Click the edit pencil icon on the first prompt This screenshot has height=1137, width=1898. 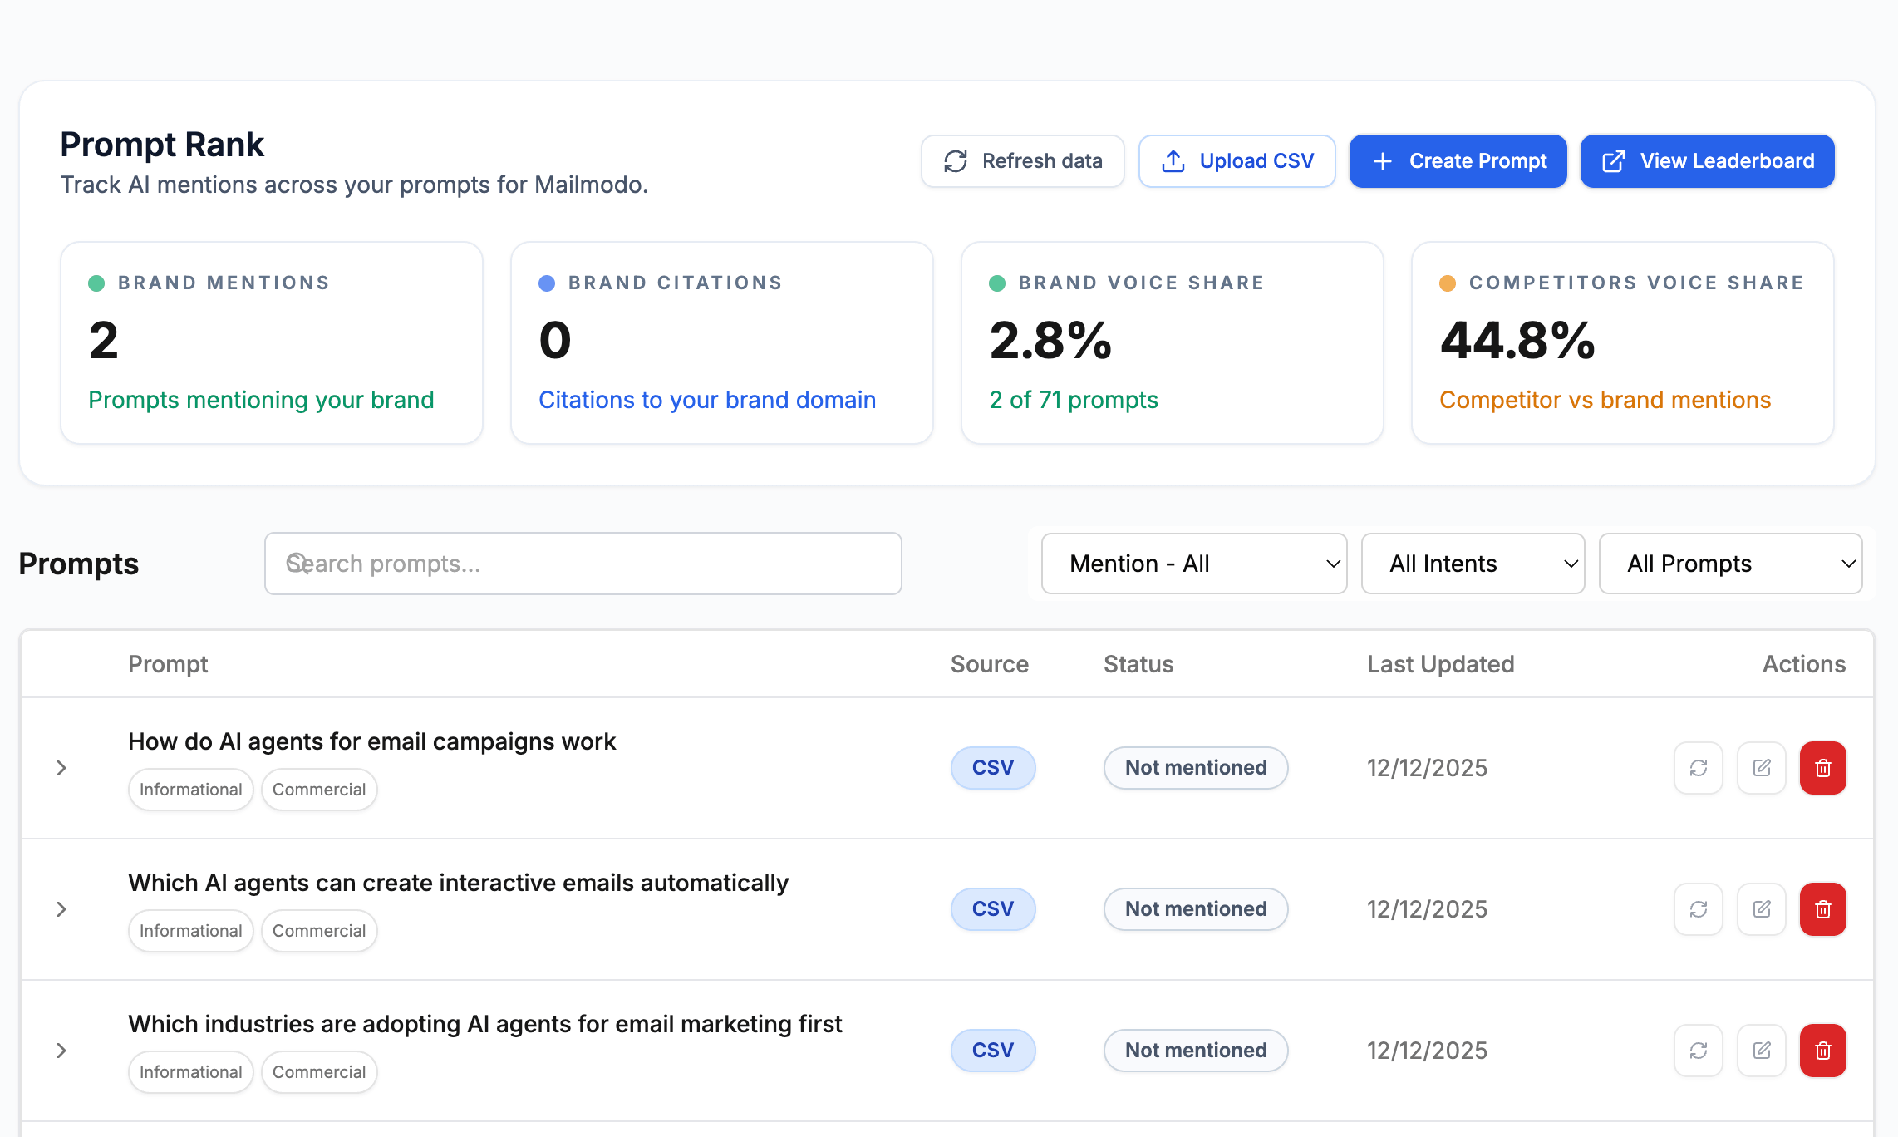tap(1762, 768)
